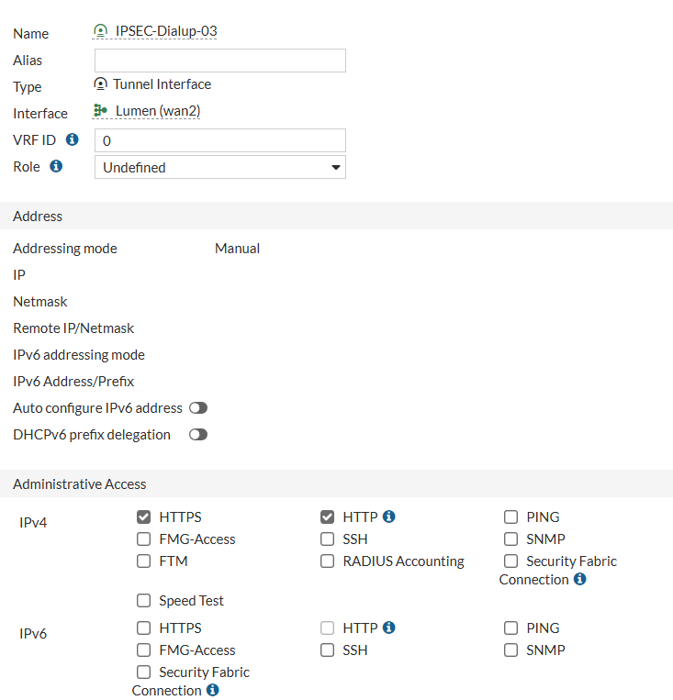This screenshot has height=700, width=673.
Task: Click the Lumen (wan2) interface link
Action: 158,111
